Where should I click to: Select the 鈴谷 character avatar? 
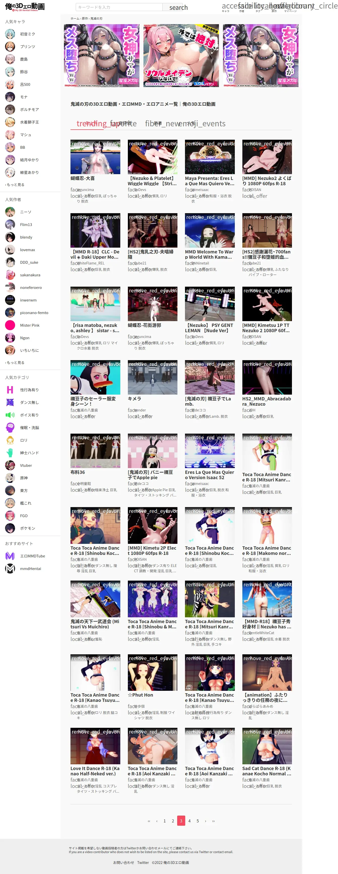click(10, 71)
